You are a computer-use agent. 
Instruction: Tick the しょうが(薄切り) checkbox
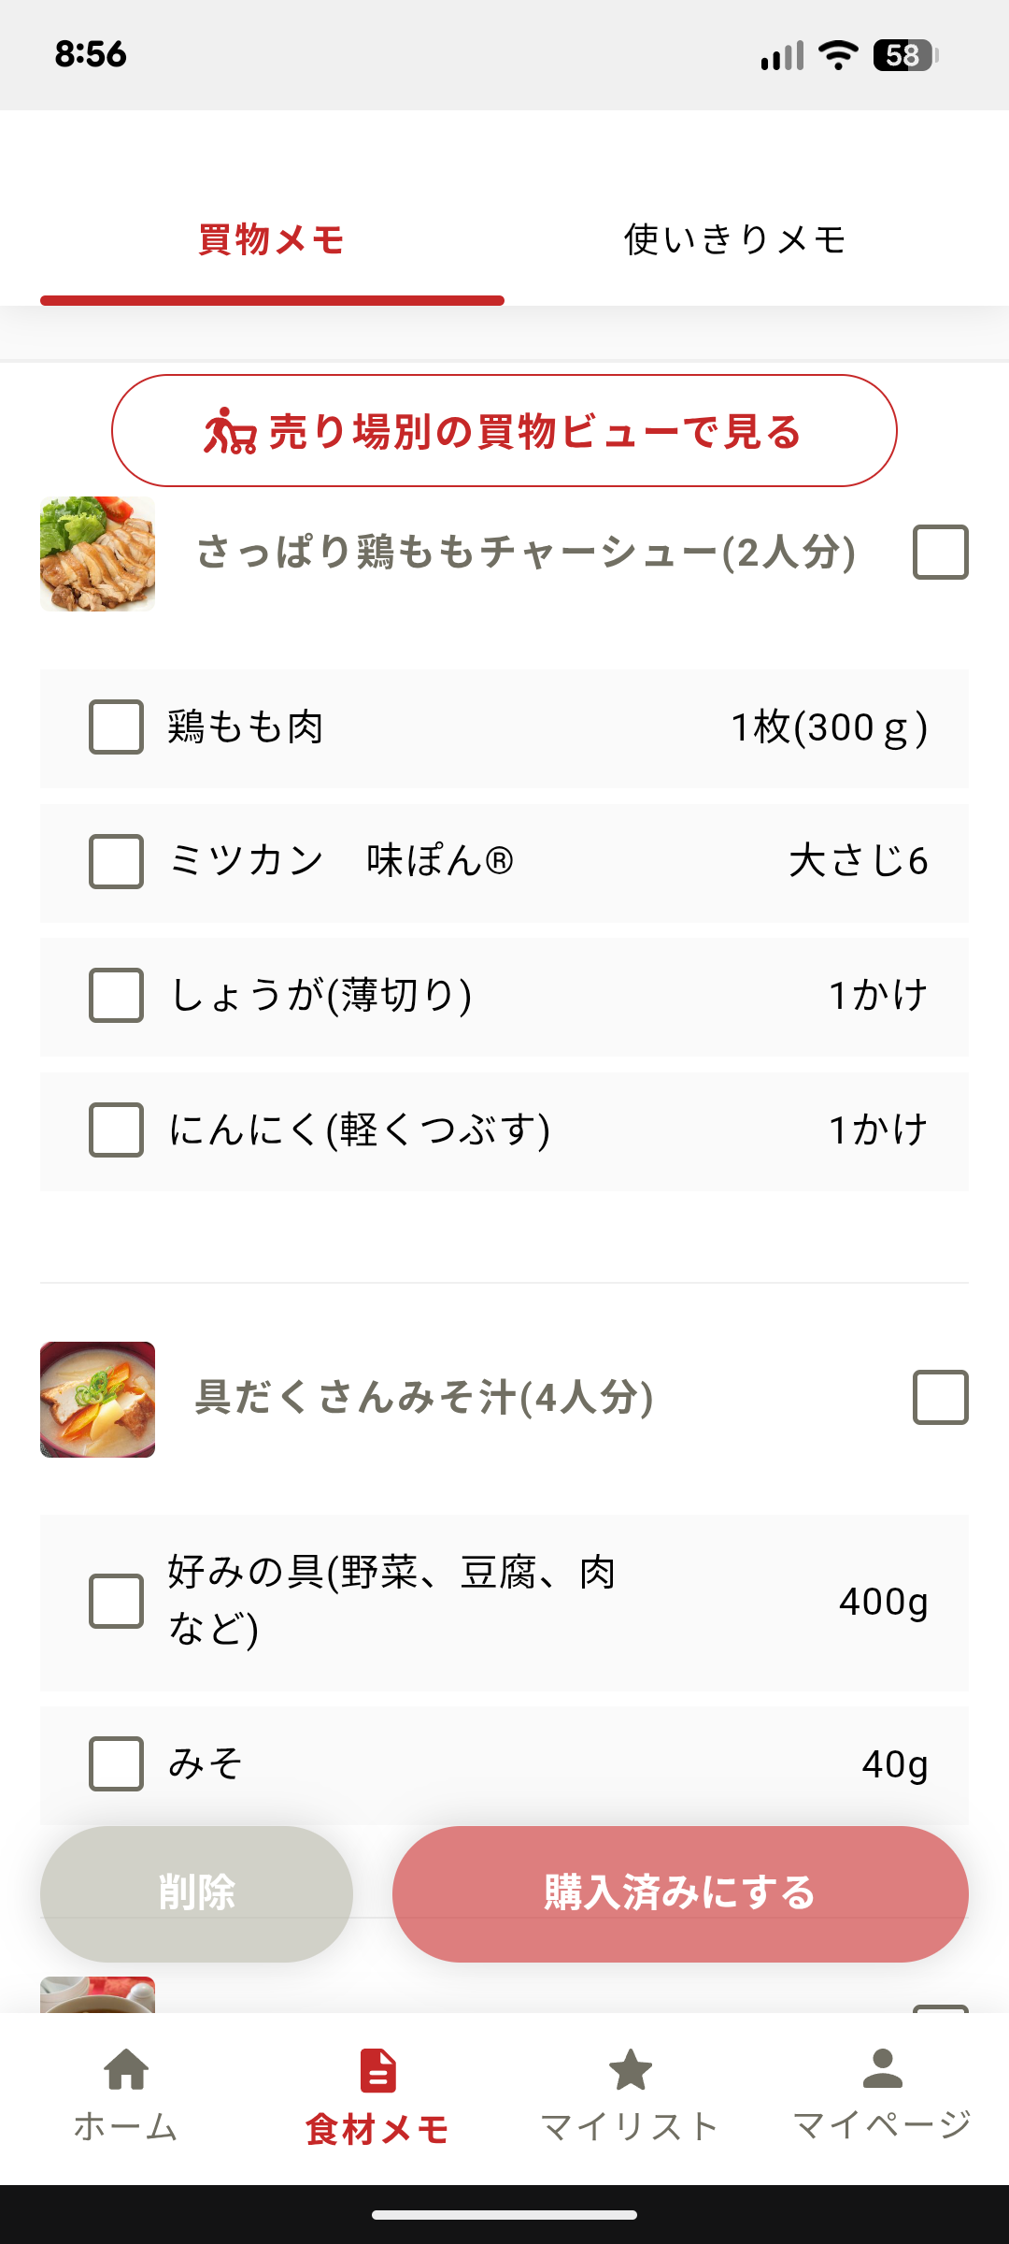pos(116,995)
